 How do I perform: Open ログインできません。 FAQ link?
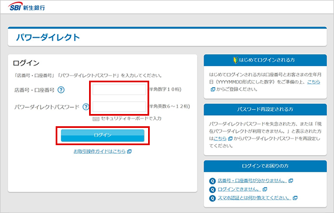239,189
